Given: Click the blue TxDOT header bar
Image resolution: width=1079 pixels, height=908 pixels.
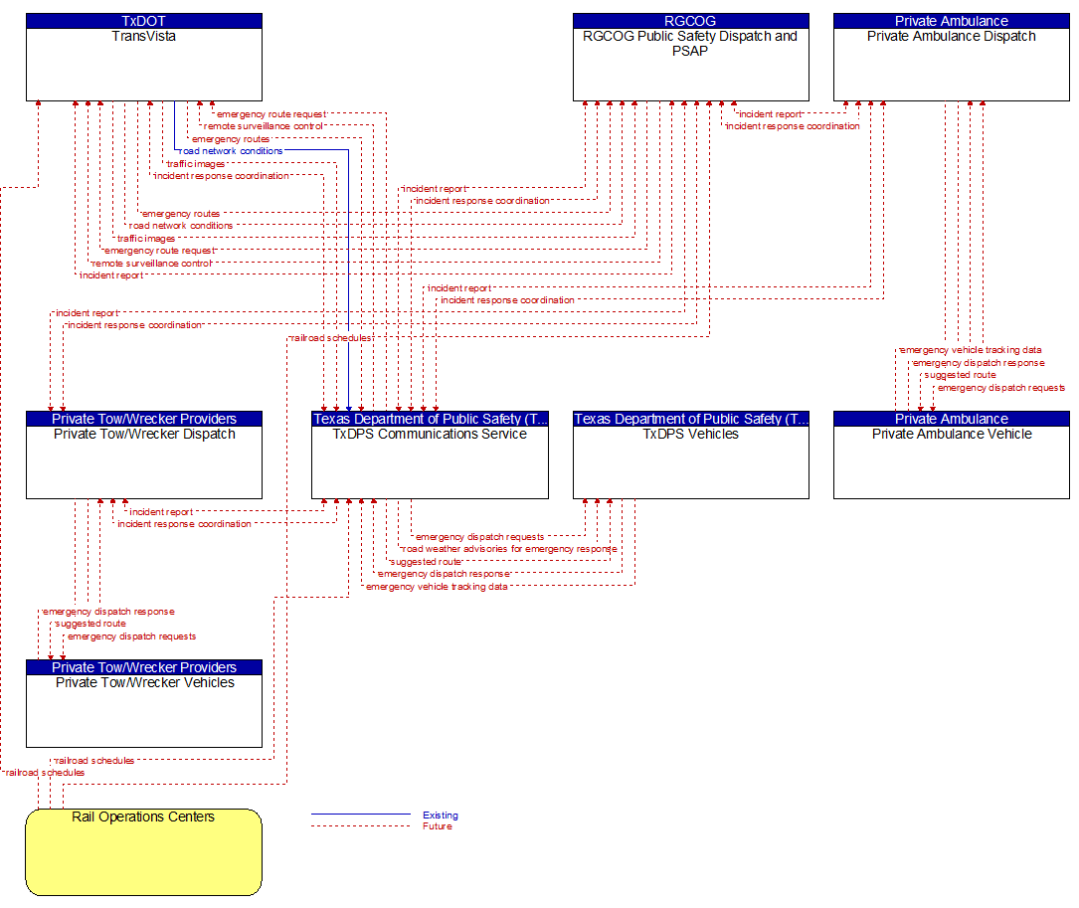Looking at the screenshot, I should tap(144, 21).
